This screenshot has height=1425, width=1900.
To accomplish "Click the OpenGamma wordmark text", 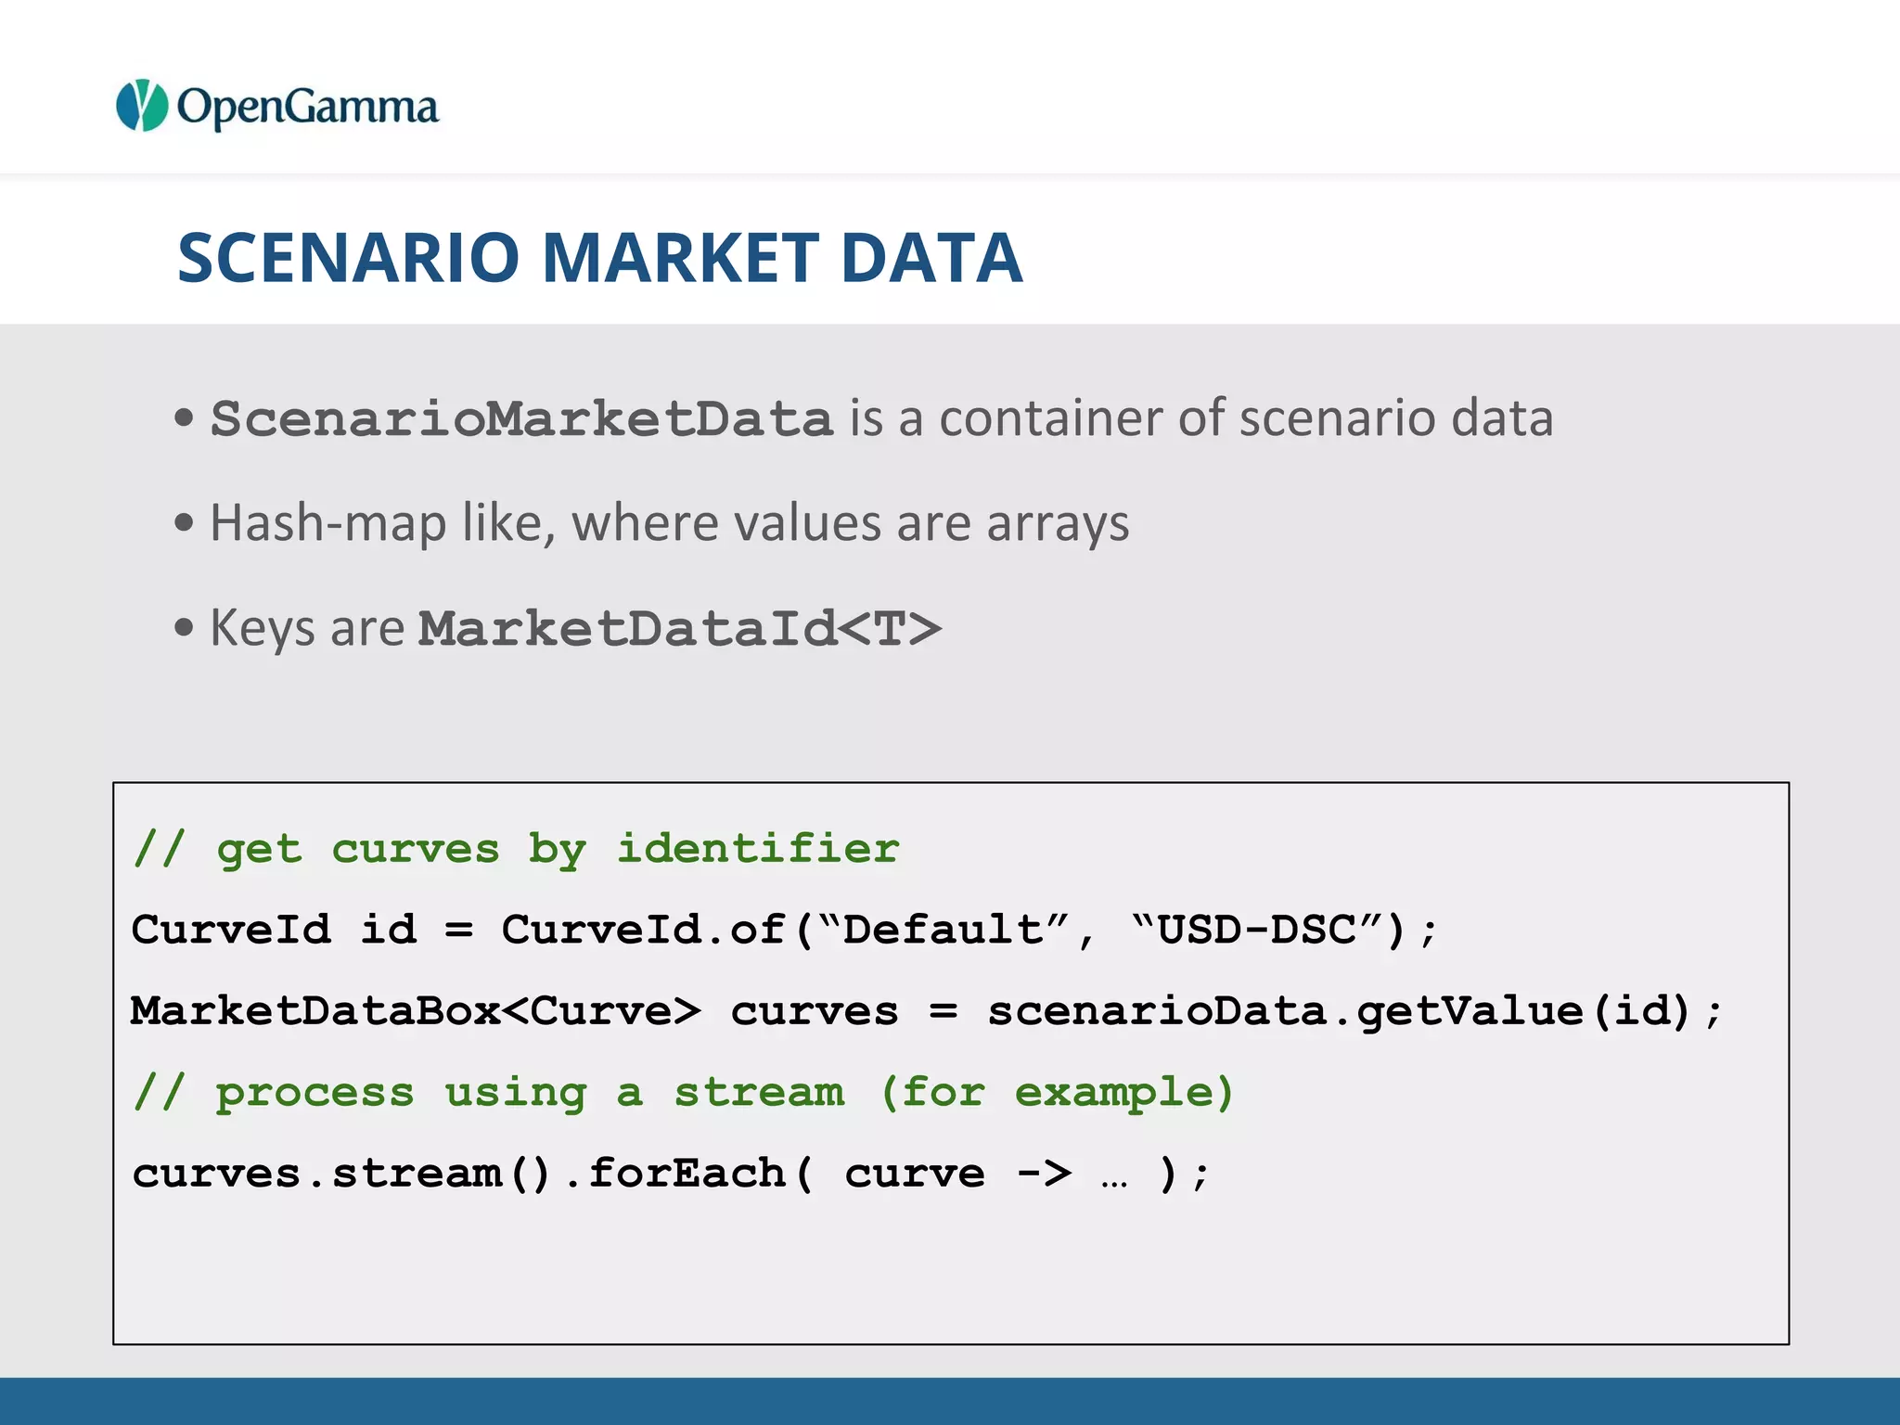I will 307,108.
